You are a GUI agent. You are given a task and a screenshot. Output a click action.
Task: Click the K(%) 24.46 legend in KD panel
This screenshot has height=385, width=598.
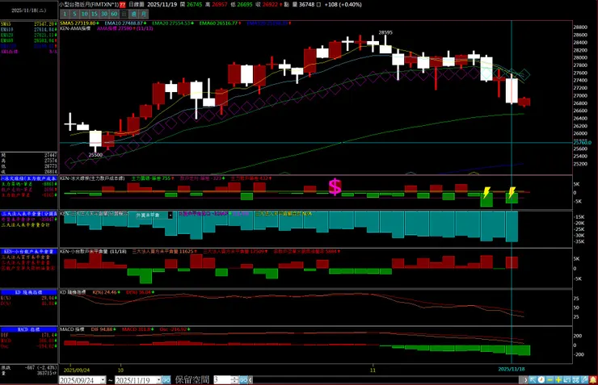pos(106,292)
